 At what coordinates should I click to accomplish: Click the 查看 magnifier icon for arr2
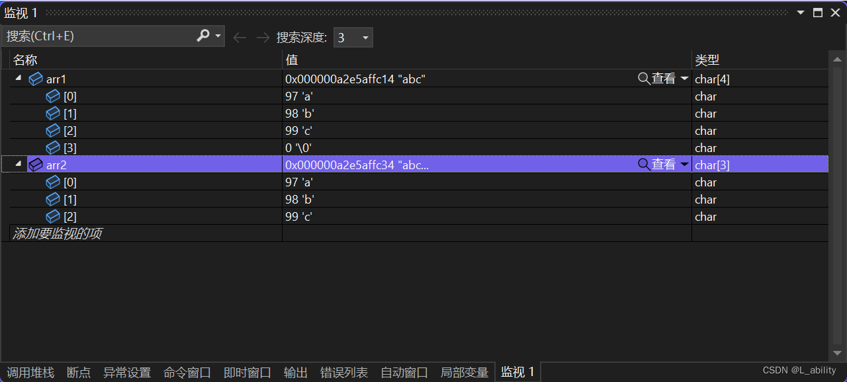tap(643, 165)
